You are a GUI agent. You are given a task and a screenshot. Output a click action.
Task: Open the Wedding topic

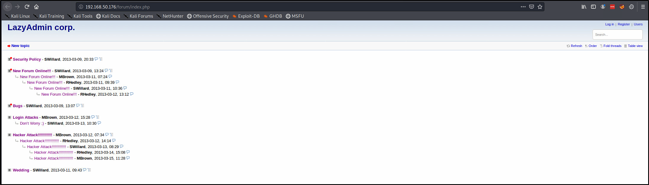21,170
